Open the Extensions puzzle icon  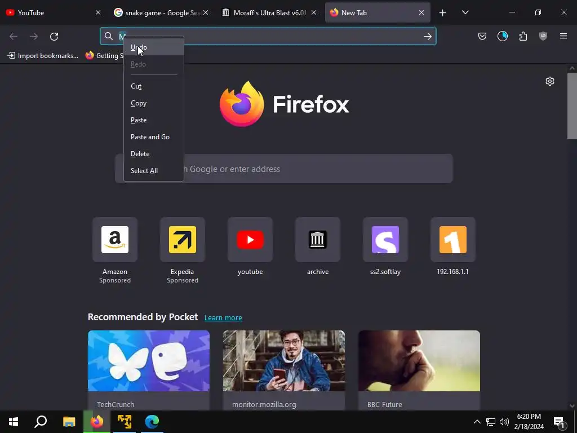[x=523, y=36]
